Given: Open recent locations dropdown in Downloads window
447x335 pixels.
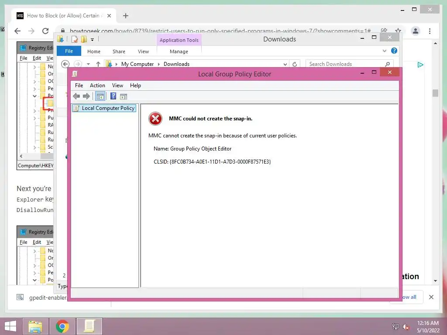Looking at the screenshot, I should point(88,64).
